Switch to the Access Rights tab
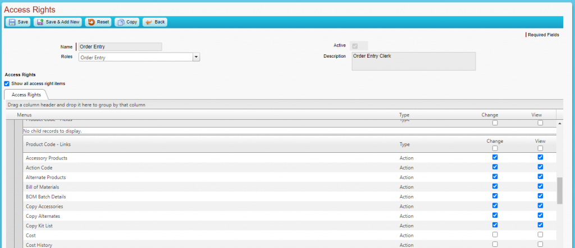 click(x=26, y=95)
